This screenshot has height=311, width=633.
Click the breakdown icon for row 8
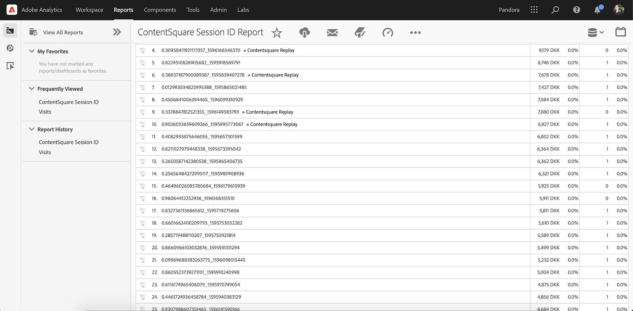point(142,100)
